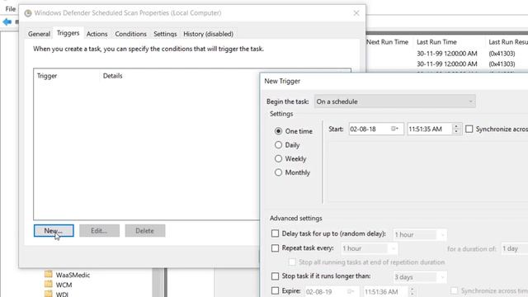Open the Actions tab

pyautogui.click(x=97, y=34)
